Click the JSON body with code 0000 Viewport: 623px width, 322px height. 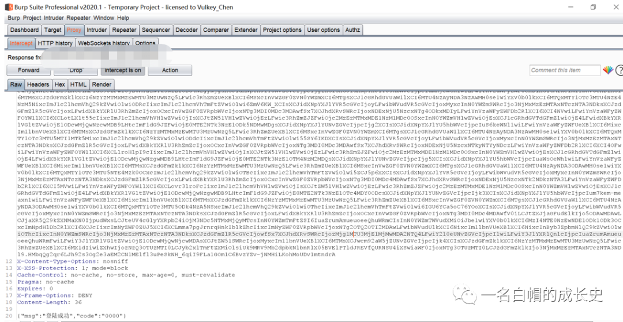point(72,316)
